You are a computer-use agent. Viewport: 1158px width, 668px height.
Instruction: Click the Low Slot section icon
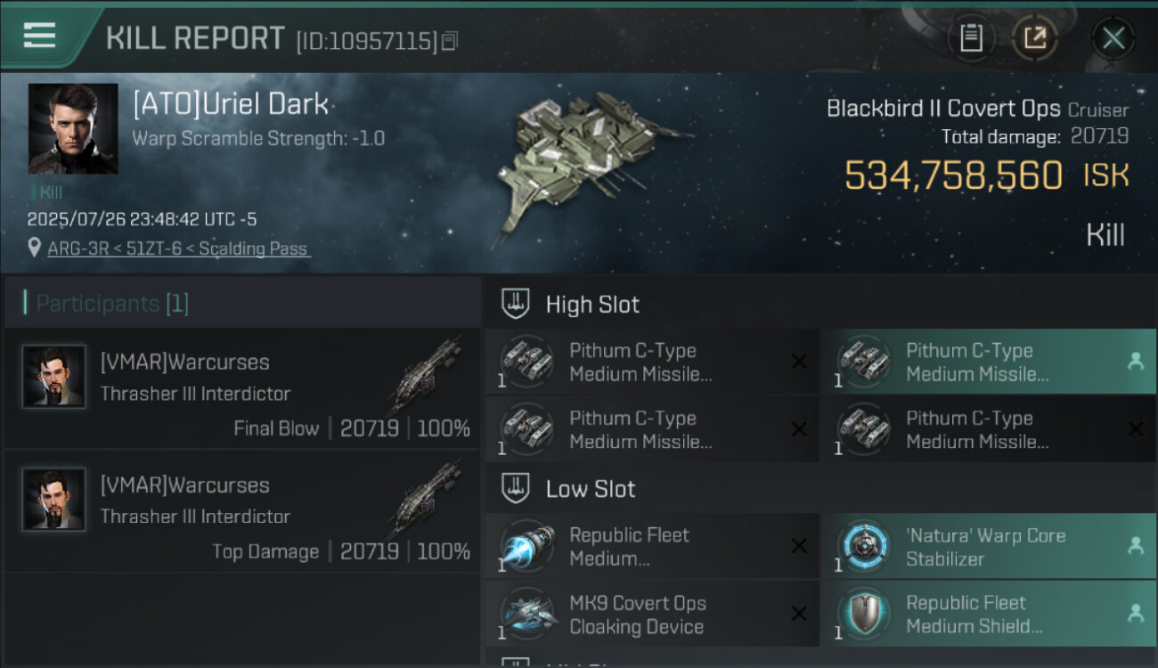(517, 488)
